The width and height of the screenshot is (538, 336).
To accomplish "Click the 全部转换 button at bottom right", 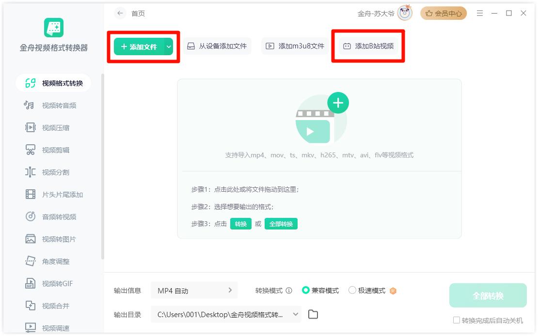I will (x=488, y=296).
